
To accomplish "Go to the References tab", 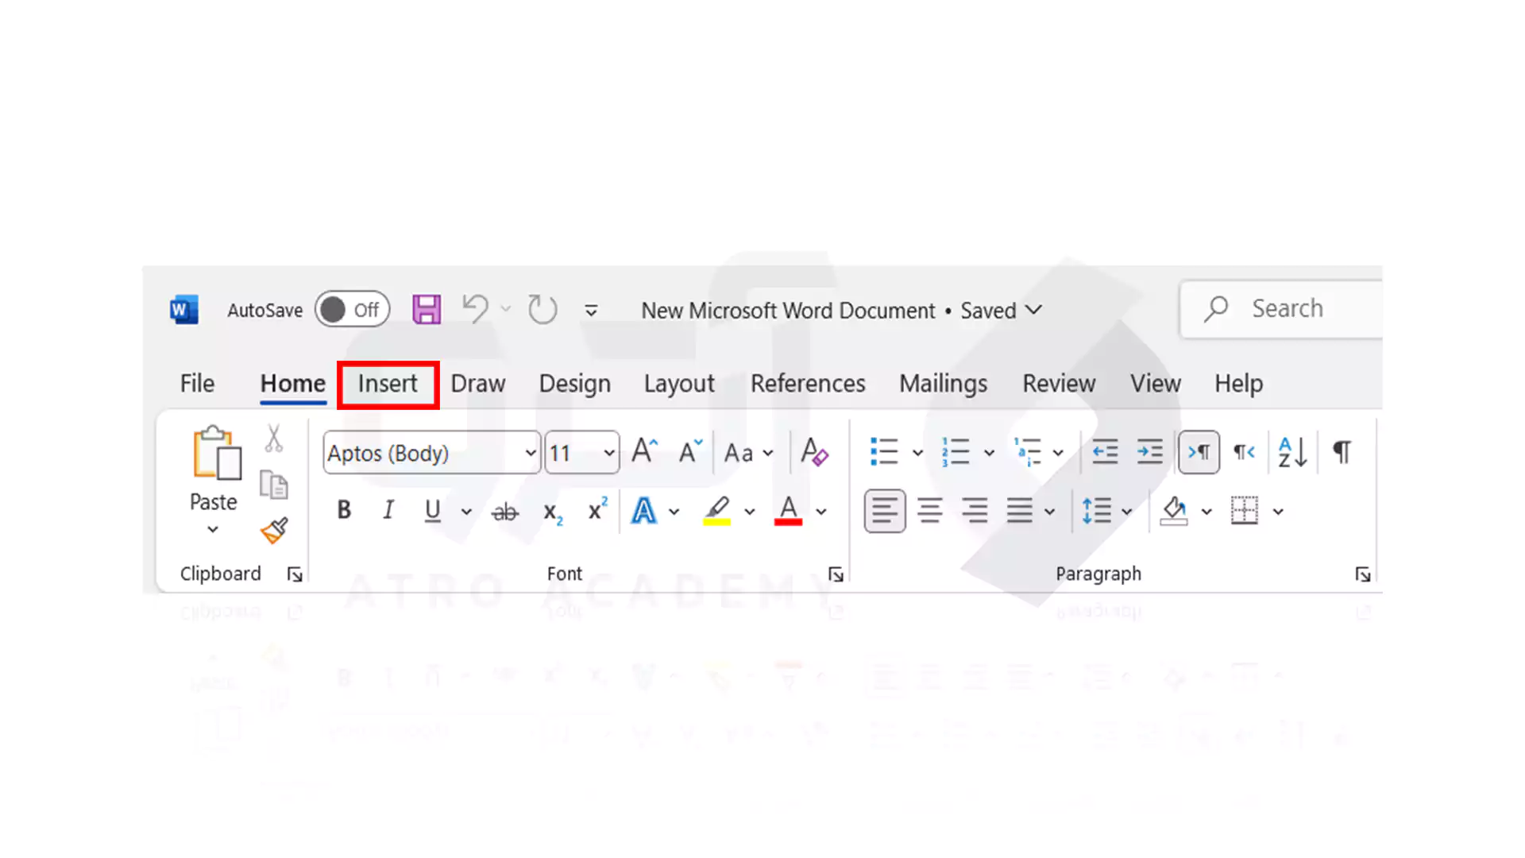I will (x=808, y=384).
